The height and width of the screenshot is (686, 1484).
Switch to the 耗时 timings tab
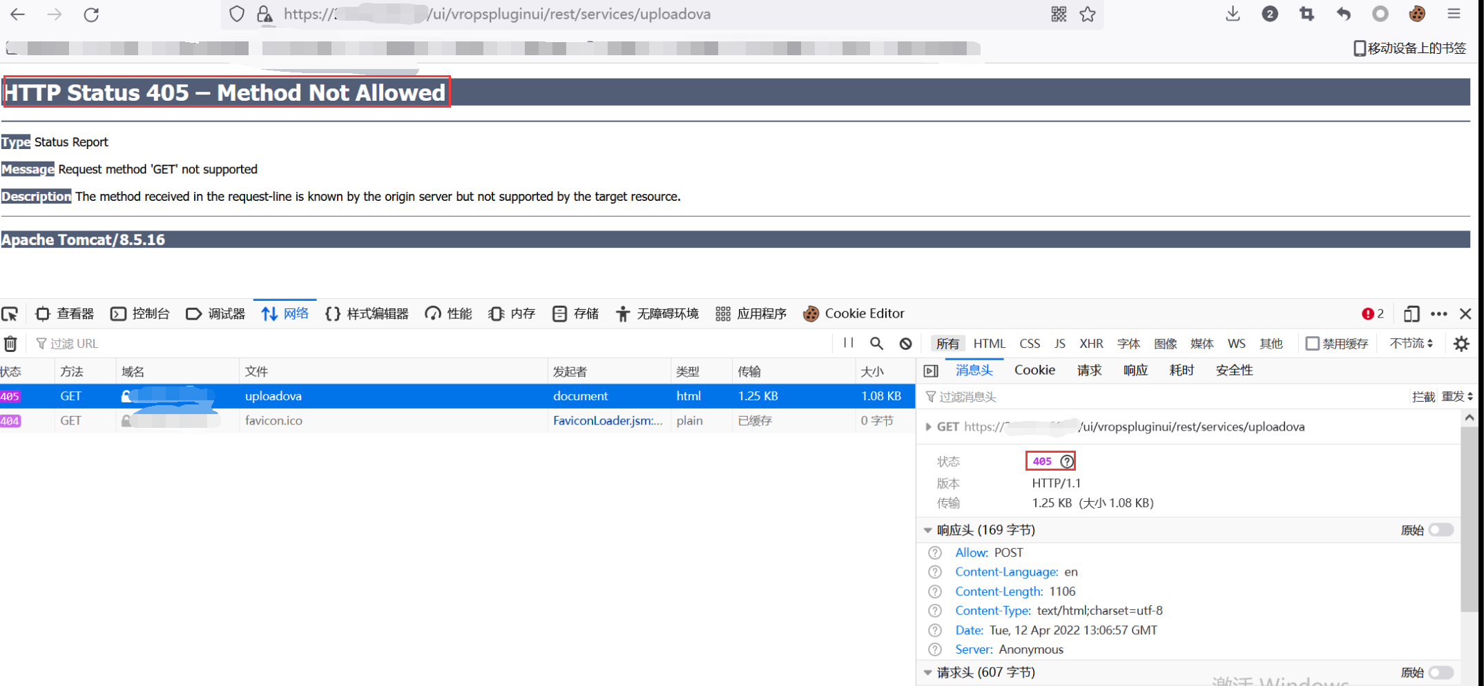pos(1182,371)
